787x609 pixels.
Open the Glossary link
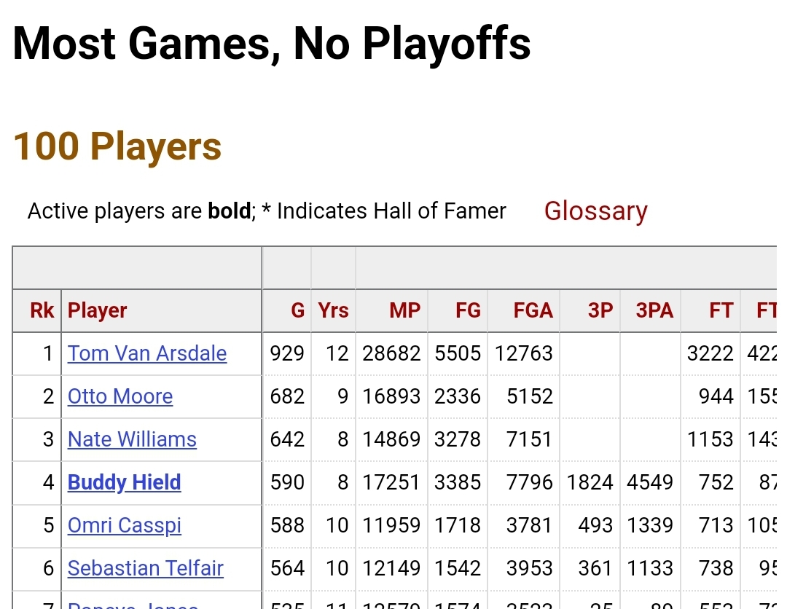click(596, 211)
